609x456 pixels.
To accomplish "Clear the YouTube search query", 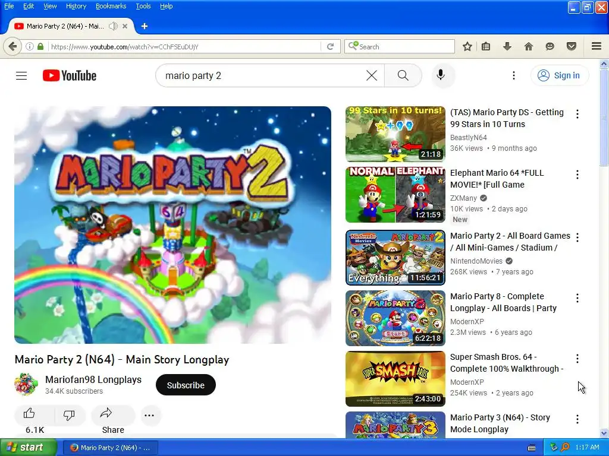I will [x=372, y=75].
